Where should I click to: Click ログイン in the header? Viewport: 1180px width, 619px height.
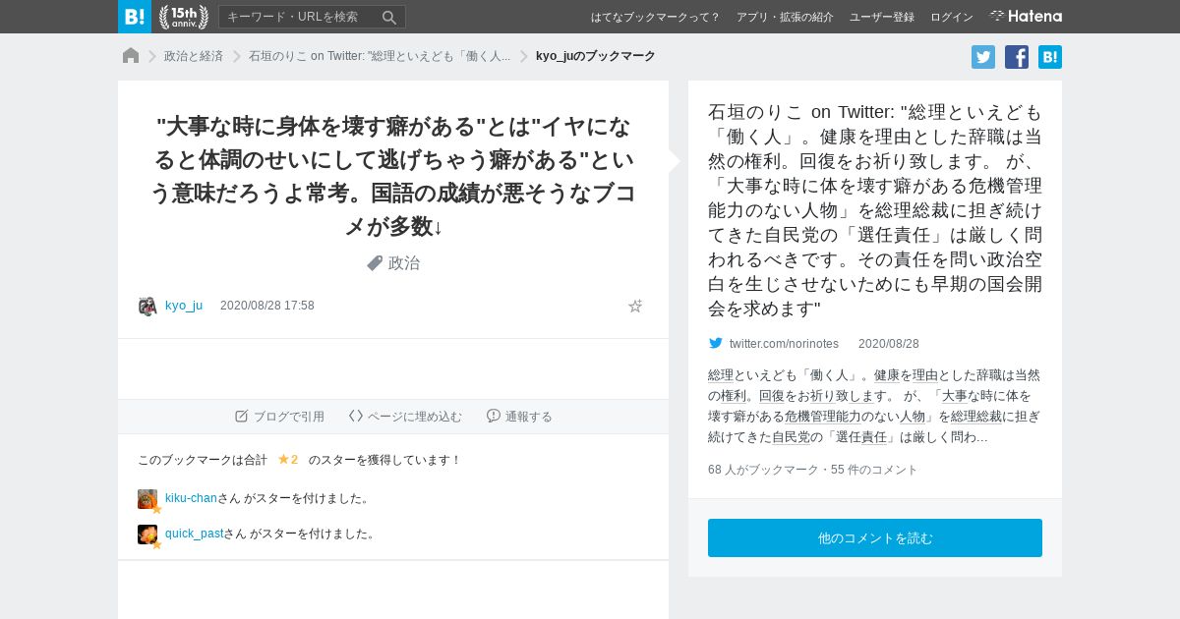(x=952, y=17)
